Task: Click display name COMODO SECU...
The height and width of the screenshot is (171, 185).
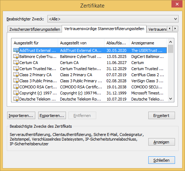Action: coord(147,87)
